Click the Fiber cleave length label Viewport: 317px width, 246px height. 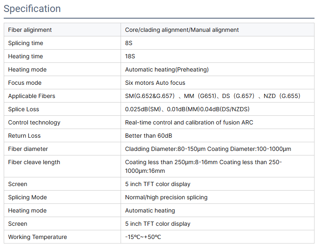coord(34,162)
